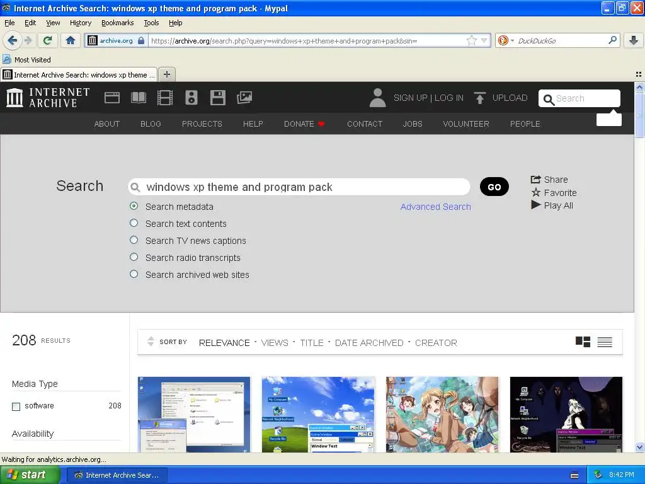Open the File menu
645x484 pixels.
coord(9,23)
